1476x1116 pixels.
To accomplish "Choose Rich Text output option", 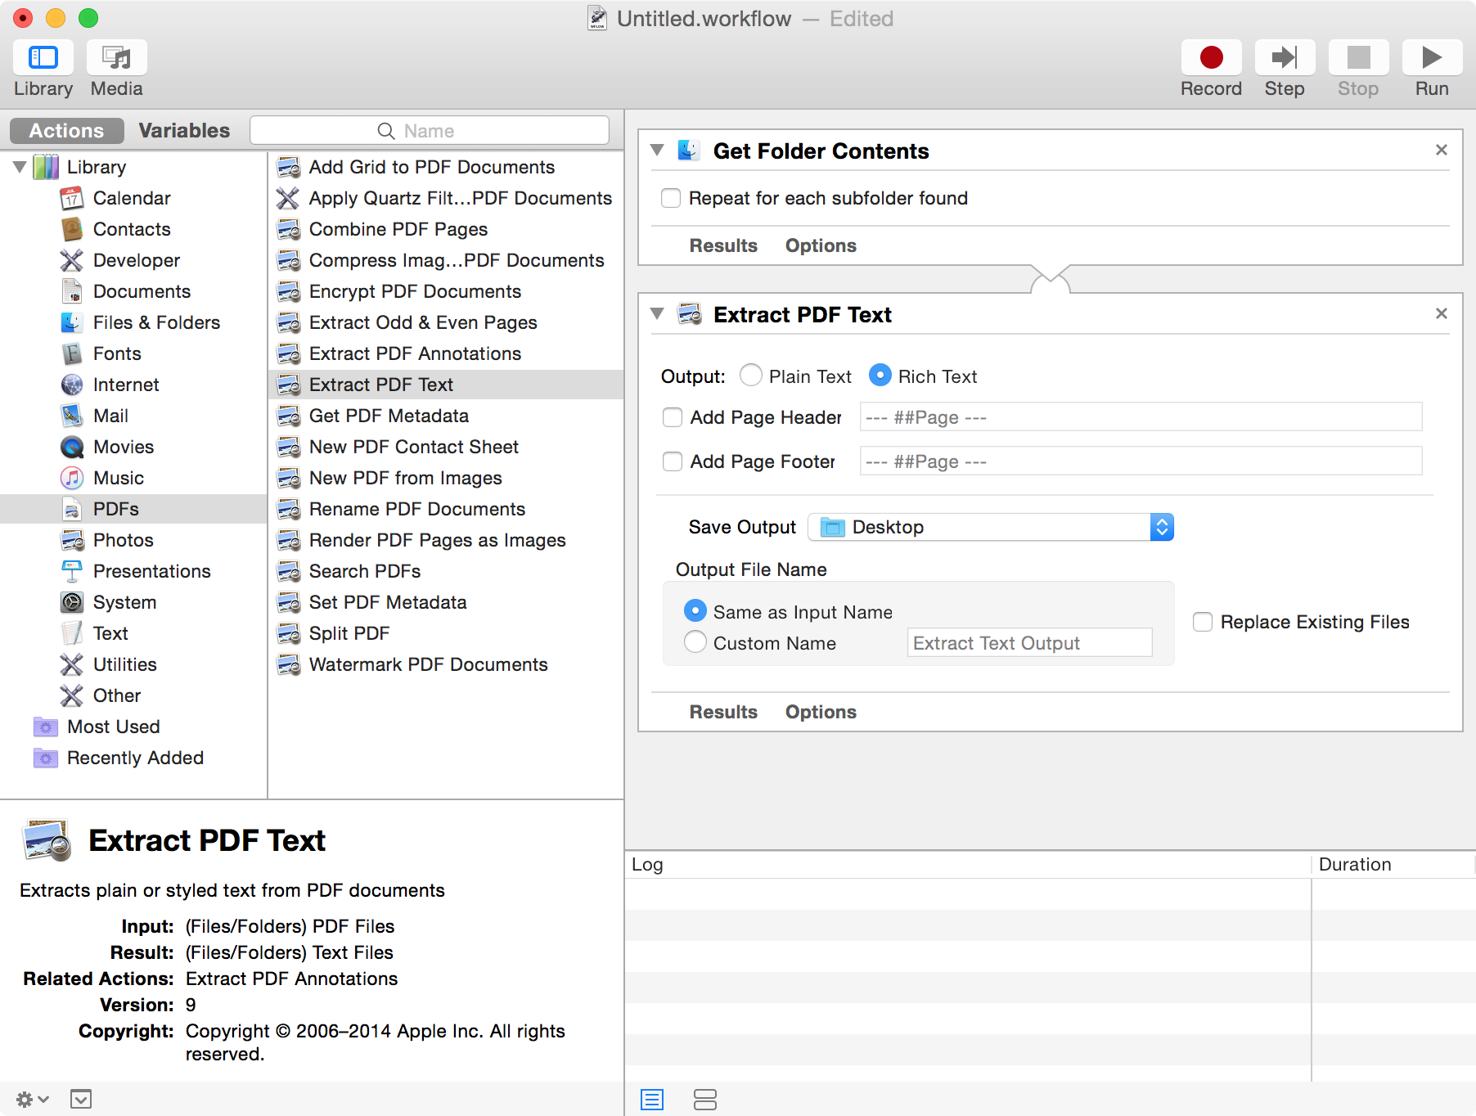I will pos(880,376).
